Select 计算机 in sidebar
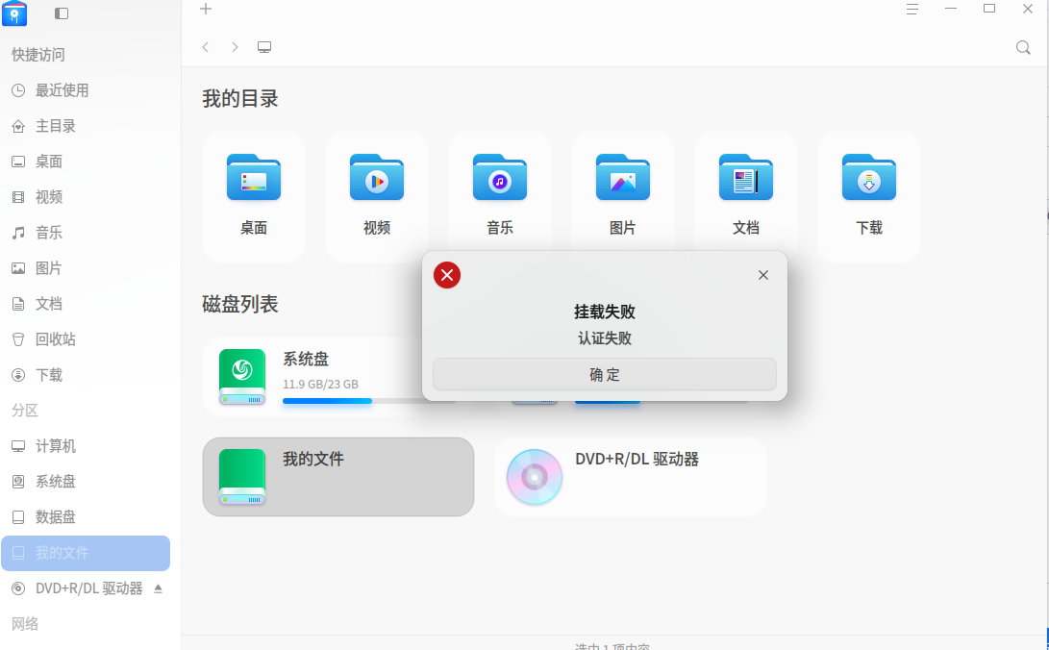 tap(86, 446)
